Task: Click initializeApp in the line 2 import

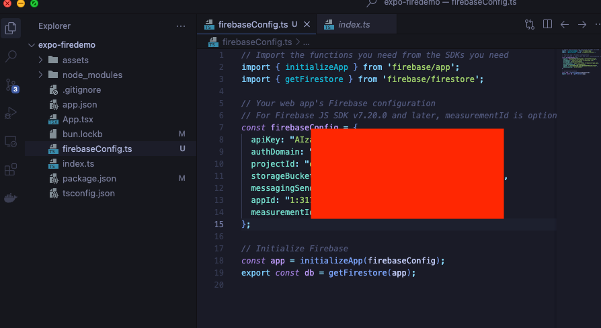Action: [317, 67]
